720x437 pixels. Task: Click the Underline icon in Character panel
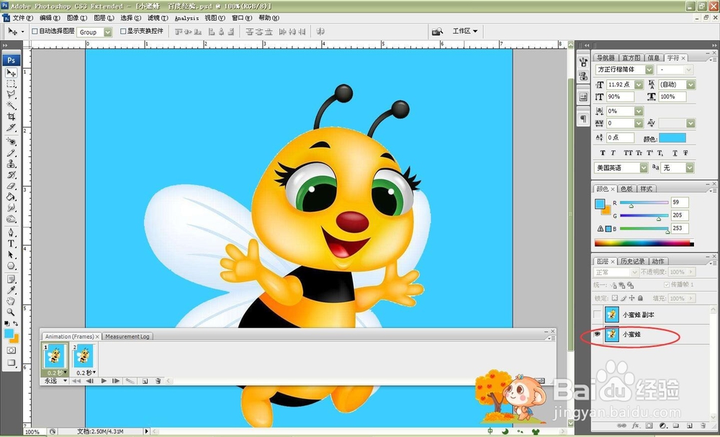[675, 153]
